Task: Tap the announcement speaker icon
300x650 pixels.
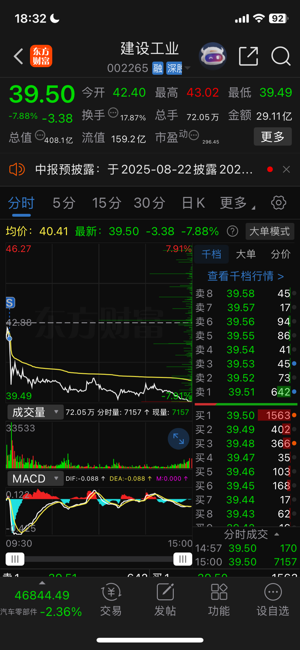Action: pyautogui.click(x=17, y=169)
